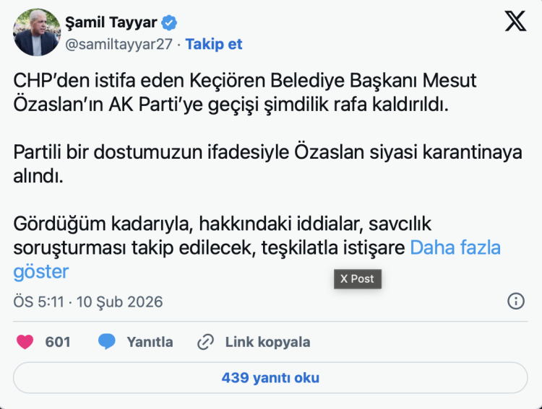
Task: Click the X Post tooltip label
Action: (x=357, y=278)
